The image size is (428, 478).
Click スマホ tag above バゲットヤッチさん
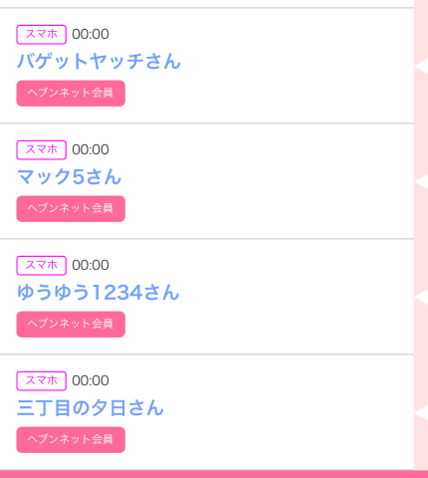[42, 34]
